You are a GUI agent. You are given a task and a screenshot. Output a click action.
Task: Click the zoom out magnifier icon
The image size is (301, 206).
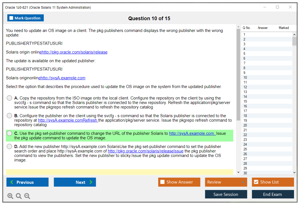pyautogui.click(x=27, y=196)
